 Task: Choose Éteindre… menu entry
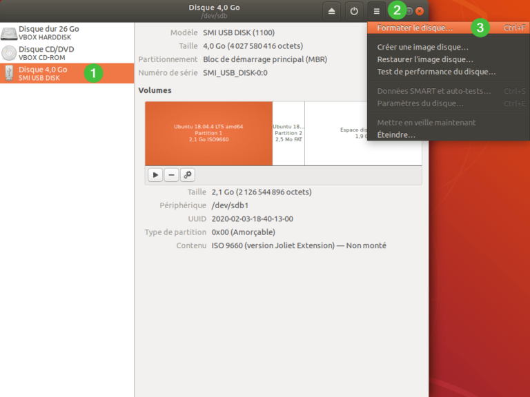(449, 134)
